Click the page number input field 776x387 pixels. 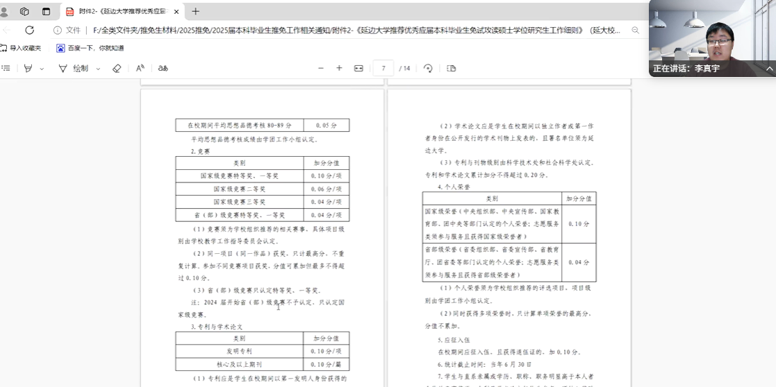point(383,68)
